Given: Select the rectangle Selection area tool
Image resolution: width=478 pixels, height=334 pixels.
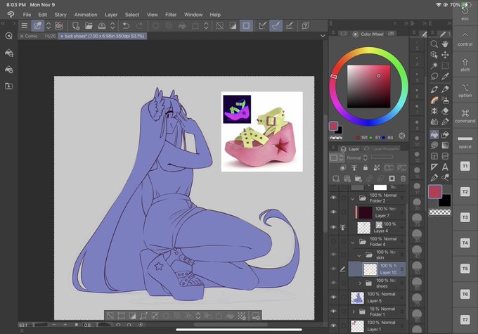Looking at the screenshot, I should click(445, 65).
